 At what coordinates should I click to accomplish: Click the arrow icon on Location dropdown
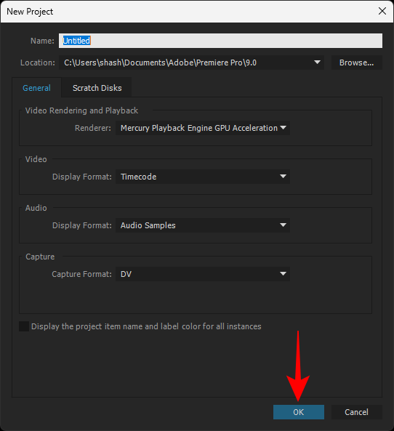point(317,63)
